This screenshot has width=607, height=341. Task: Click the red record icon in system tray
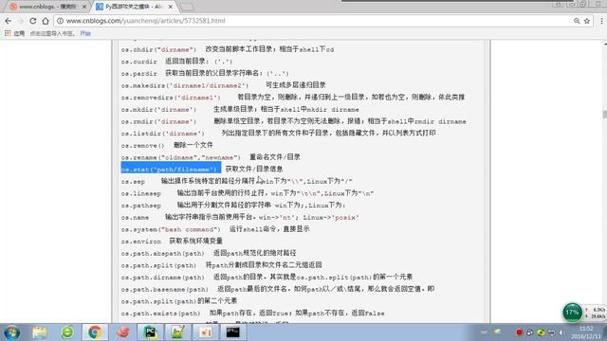click(520, 332)
